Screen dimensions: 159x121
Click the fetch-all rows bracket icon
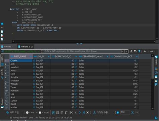click(x=88, y=113)
